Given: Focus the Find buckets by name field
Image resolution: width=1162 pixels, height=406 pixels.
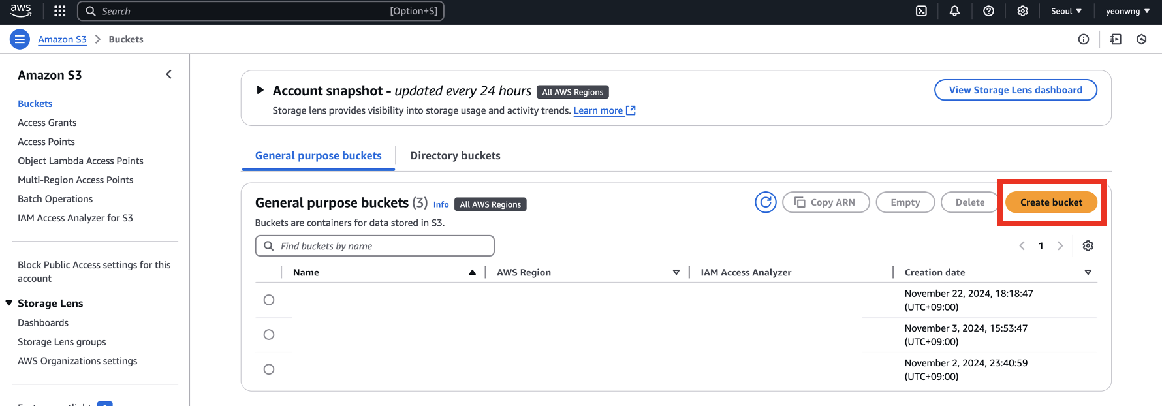Looking at the screenshot, I should tap(375, 246).
